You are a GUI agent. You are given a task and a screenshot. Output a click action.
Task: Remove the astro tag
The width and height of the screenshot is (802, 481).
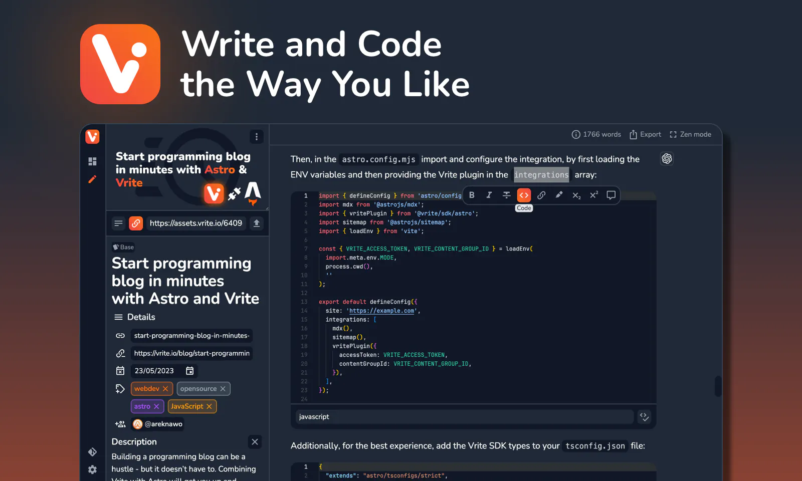point(156,406)
